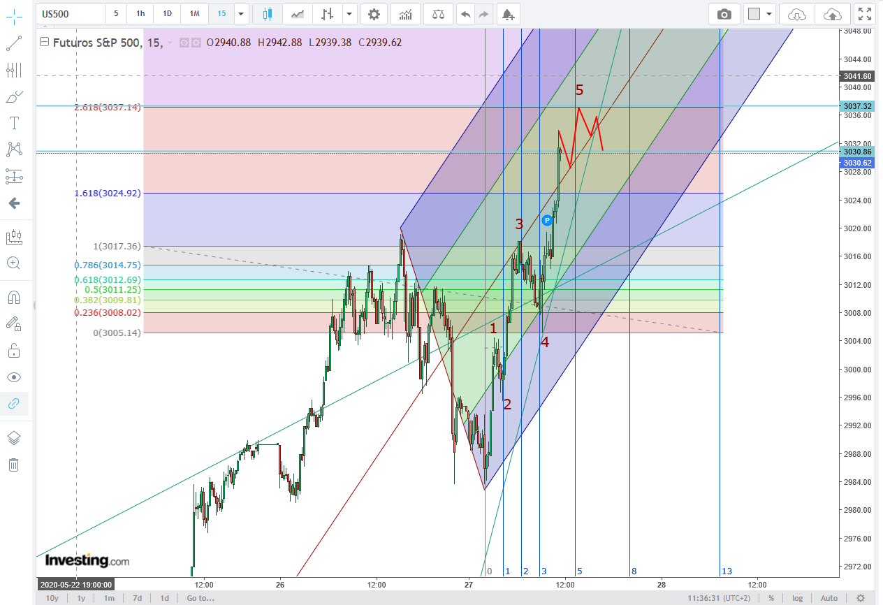Image resolution: width=883 pixels, height=605 pixels.
Task: Toggle series visibility eye in legend
Action: click(185, 43)
